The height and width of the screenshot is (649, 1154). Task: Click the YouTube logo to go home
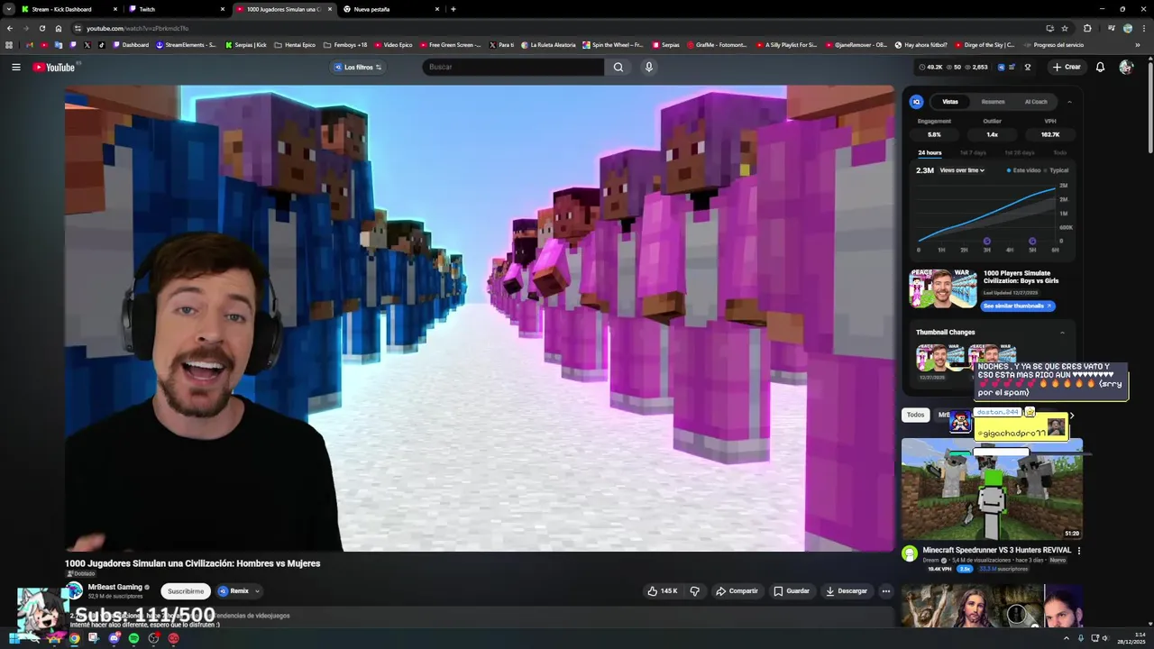54,67
